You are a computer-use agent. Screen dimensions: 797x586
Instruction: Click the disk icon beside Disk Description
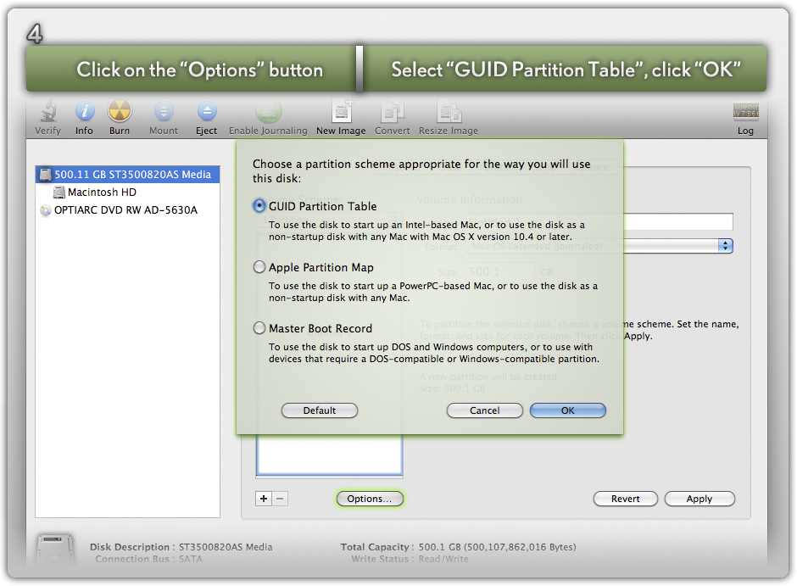coord(55,551)
